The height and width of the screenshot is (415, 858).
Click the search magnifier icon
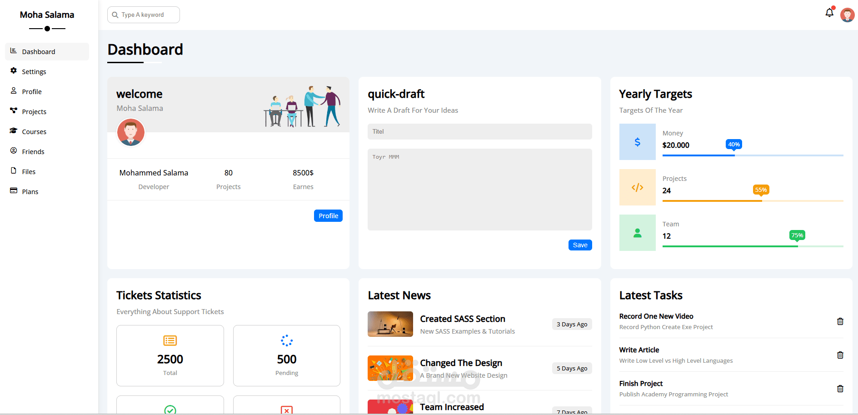point(115,15)
